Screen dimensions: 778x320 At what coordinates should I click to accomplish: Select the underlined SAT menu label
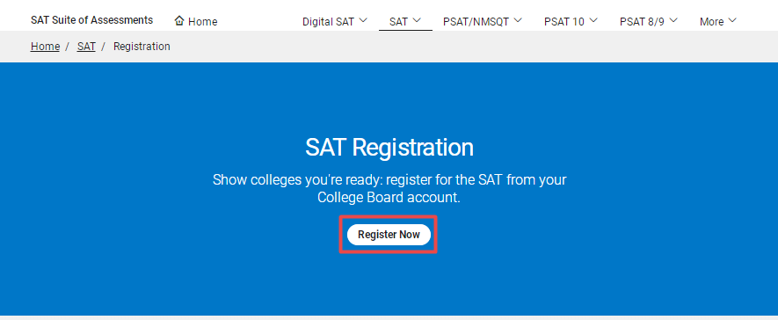(x=398, y=21)
